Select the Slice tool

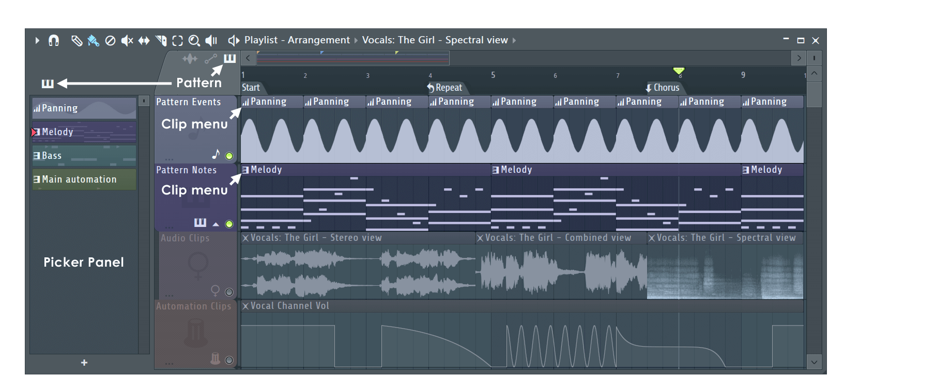(161, 40)
